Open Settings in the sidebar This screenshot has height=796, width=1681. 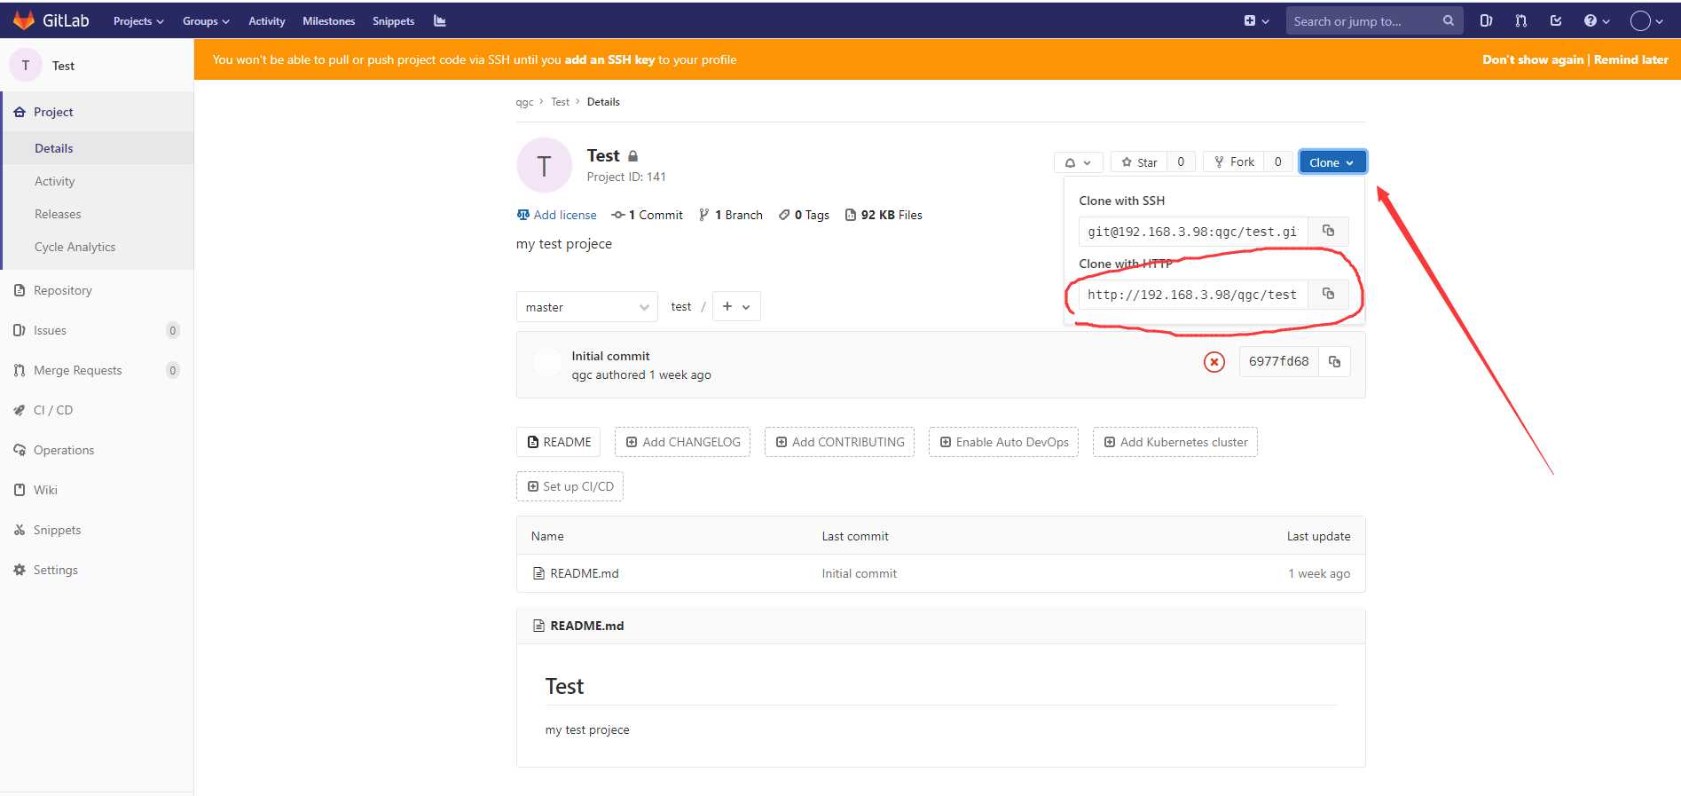pyautogui.click(x=97, y=570)
